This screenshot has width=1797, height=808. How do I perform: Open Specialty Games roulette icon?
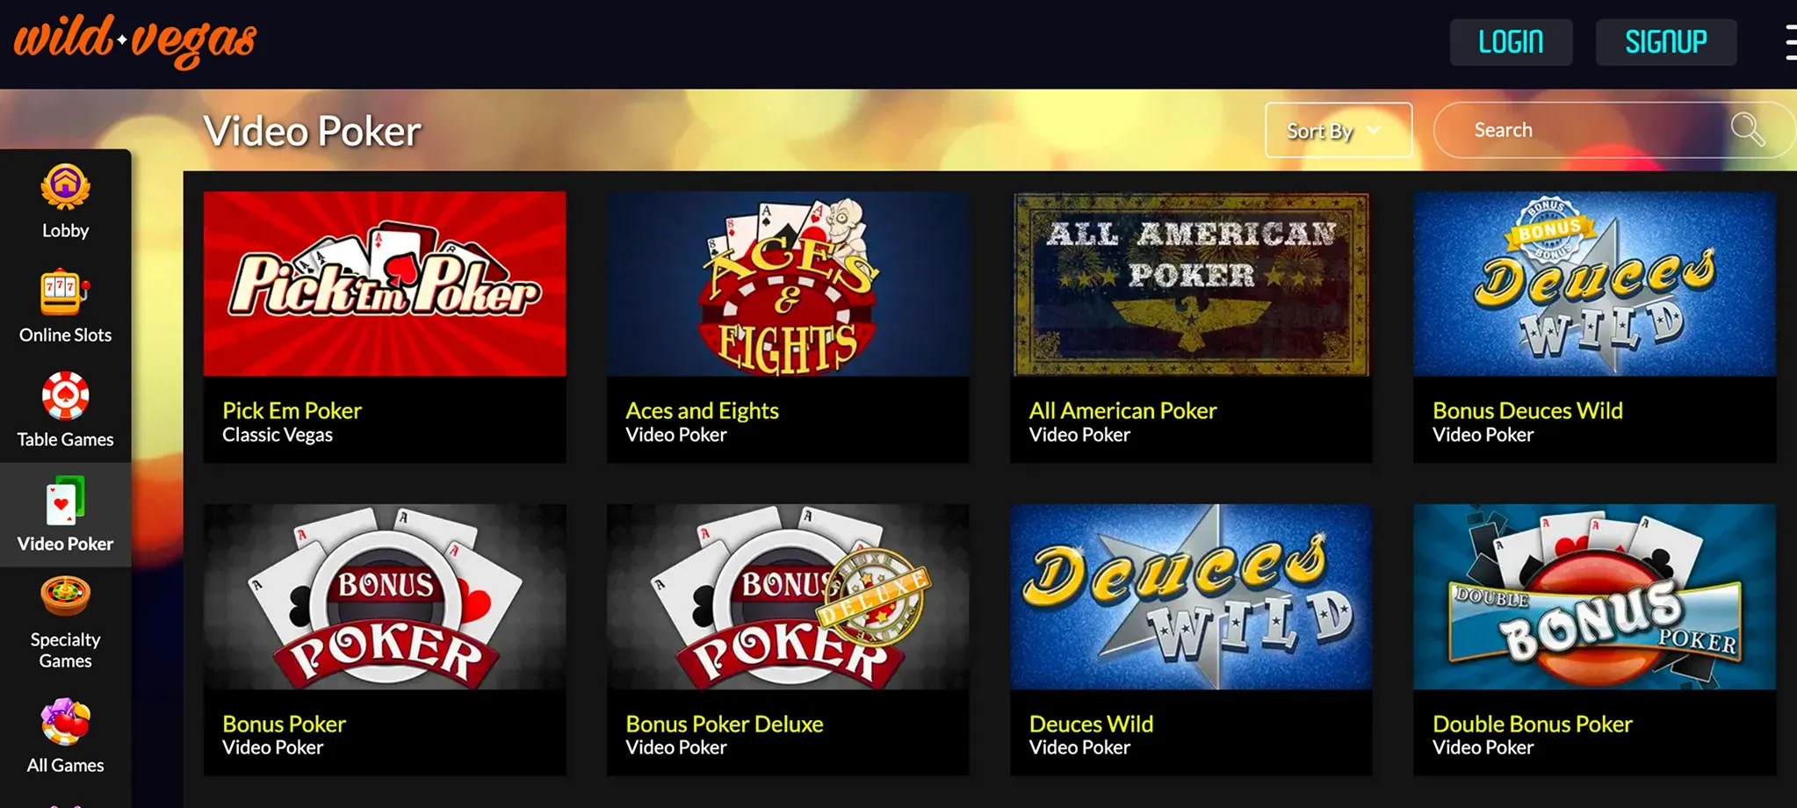(65, 596)
